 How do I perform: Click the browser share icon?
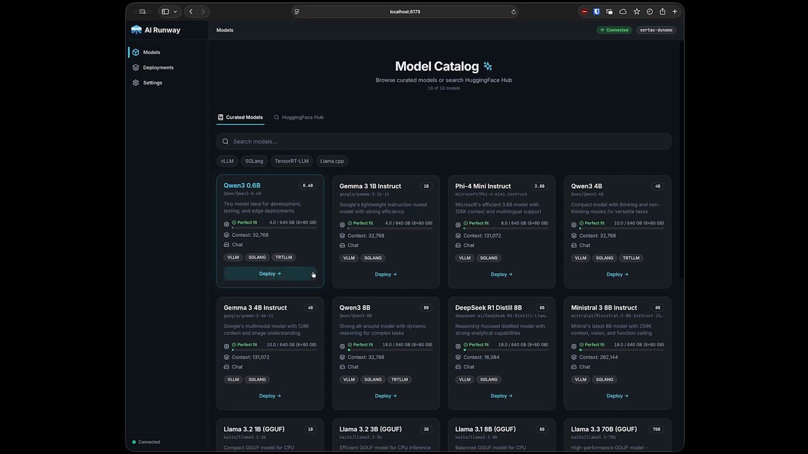pos(662,11)
